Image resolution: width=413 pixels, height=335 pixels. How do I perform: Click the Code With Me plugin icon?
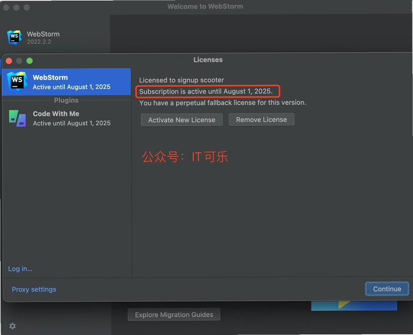(x=18, y=118)
